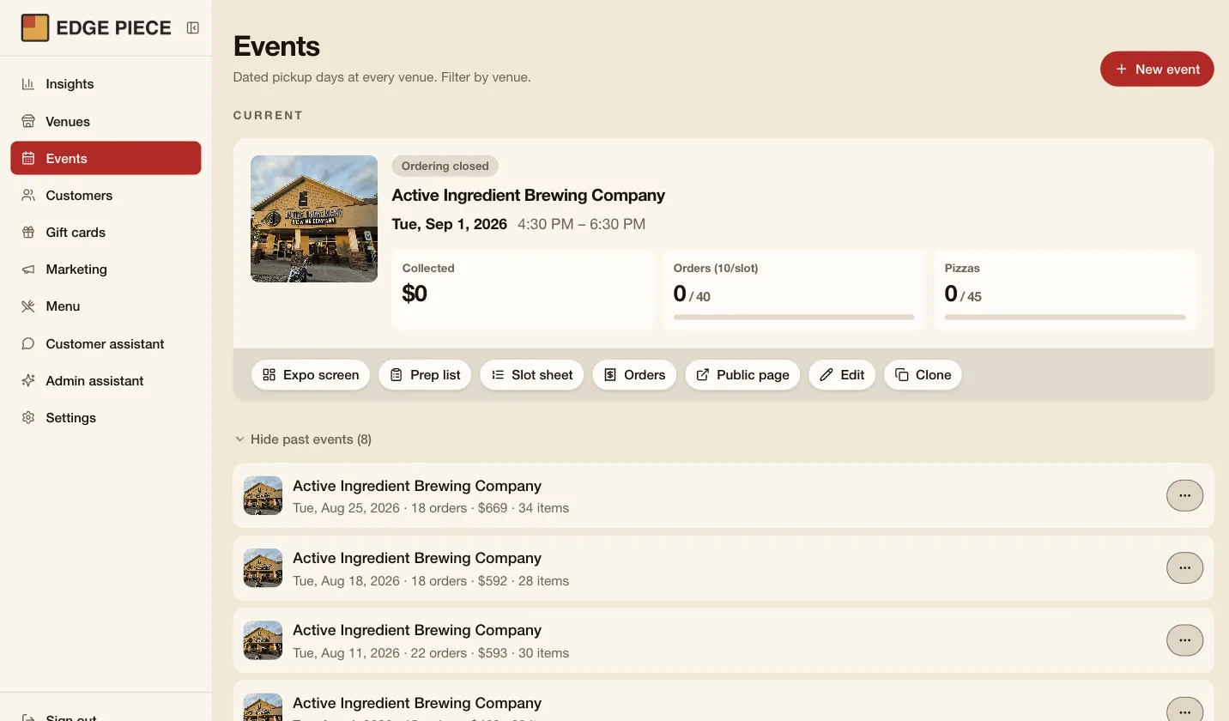1229x721 pixels.
Task: Click the Tue, Sep 1, 2026 date
Action: pos(450,224)
